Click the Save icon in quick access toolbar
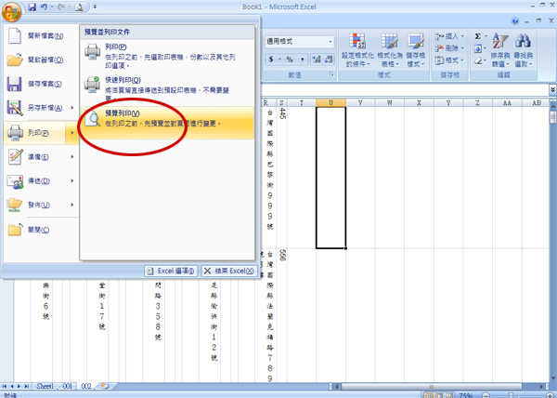Image resolution: width=557 pixels, height=398 pixels. (x=32, y=7)
